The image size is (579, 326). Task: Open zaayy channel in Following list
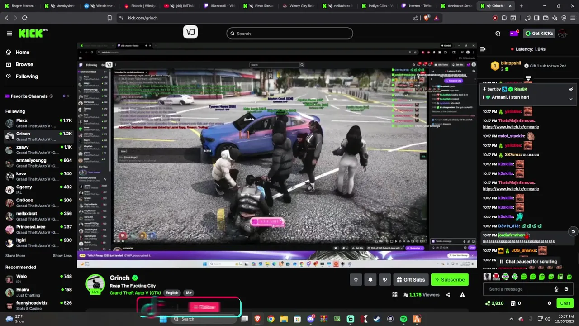[38, 150]
